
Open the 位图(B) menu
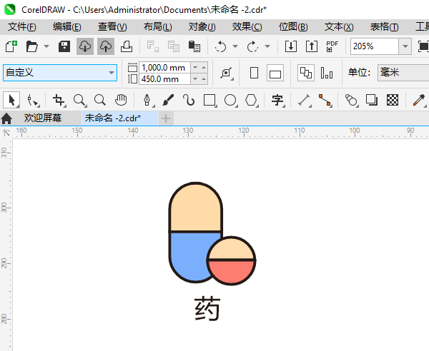click(x=293, y=26)
